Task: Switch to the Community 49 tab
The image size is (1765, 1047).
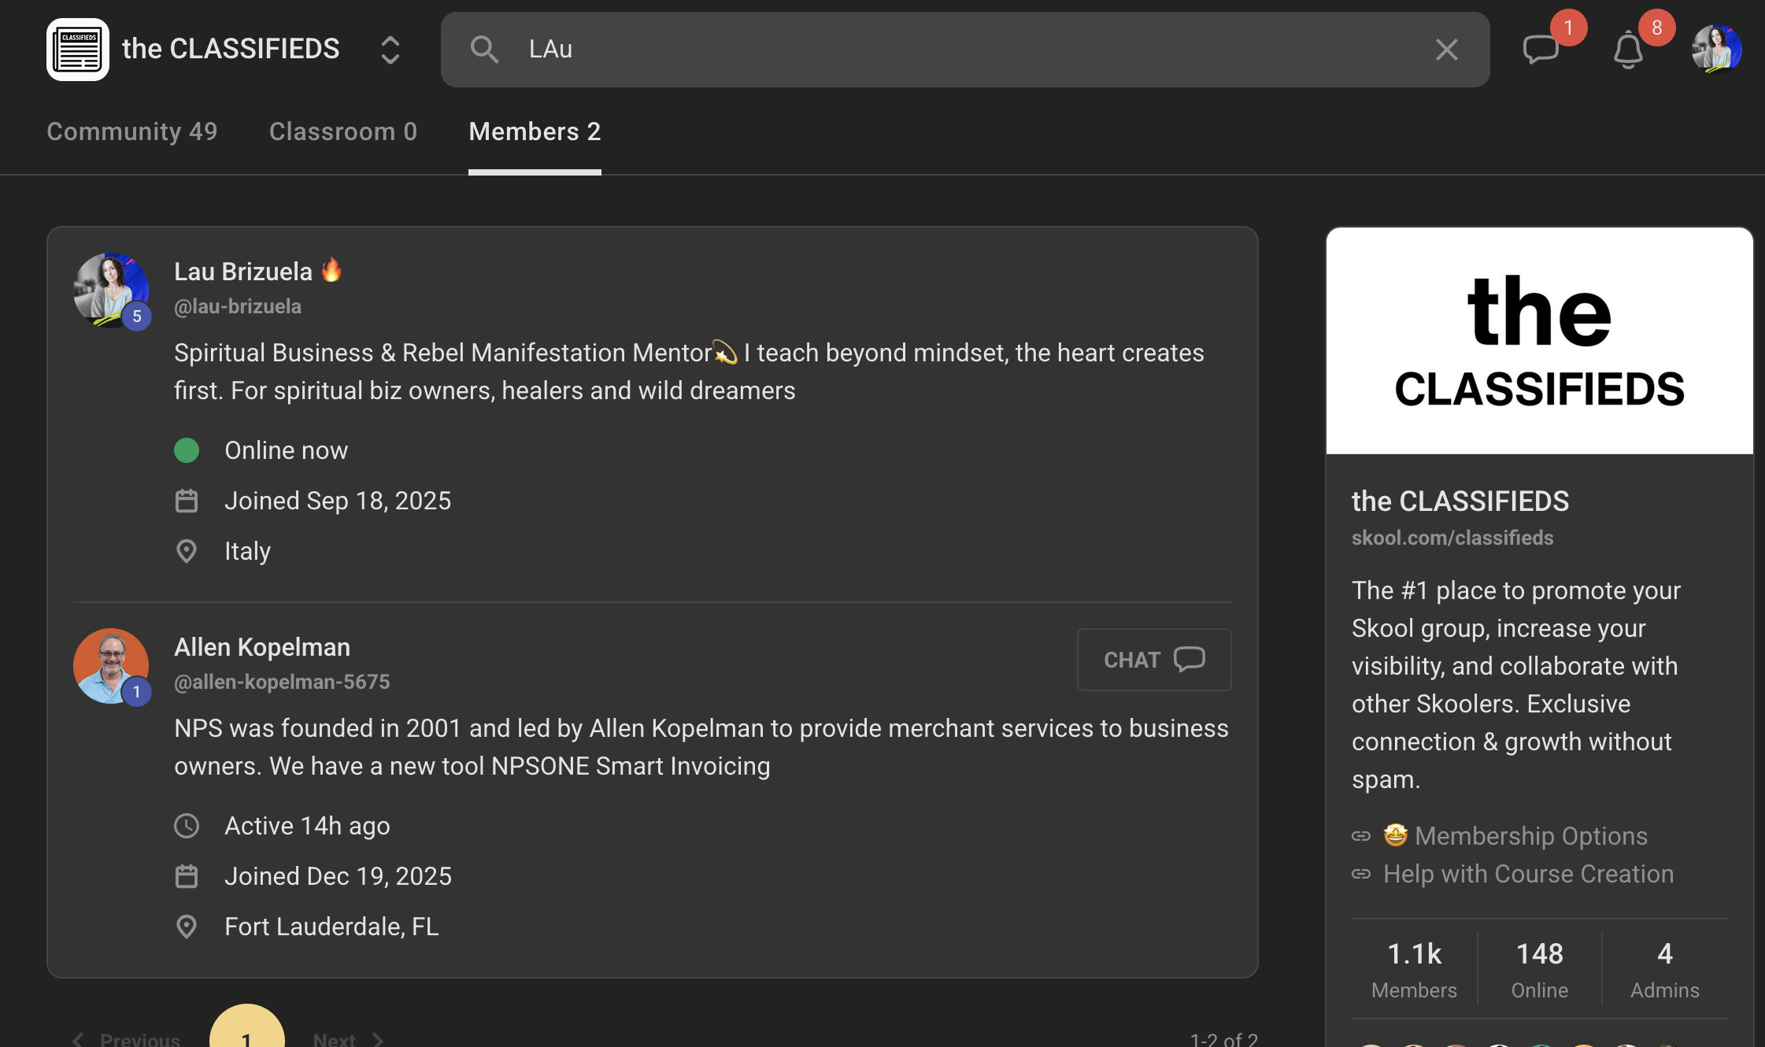Action: (131, 131)
